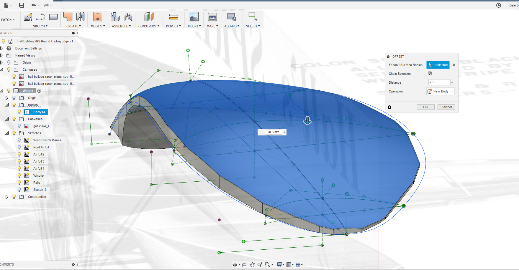Select the Measure tool under Inspect
The height and width of the screenshot is (270, 519).
pyautogui.click(x=173, y=17)
